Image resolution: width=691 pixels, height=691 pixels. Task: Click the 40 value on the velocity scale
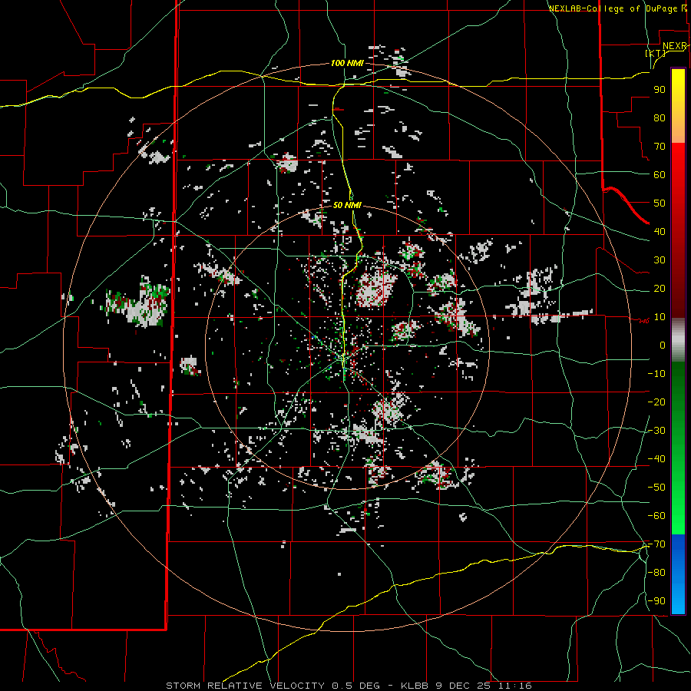[x=660, y=231]
